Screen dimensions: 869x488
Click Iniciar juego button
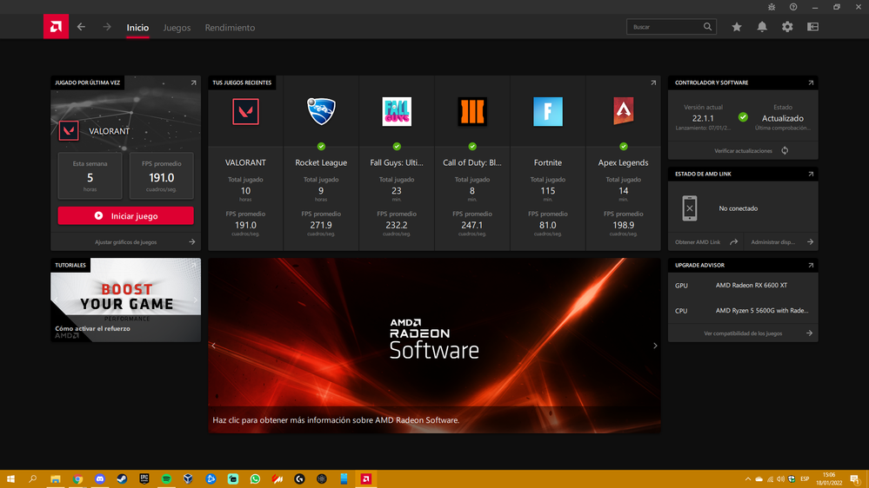click(x=126, y=216)
